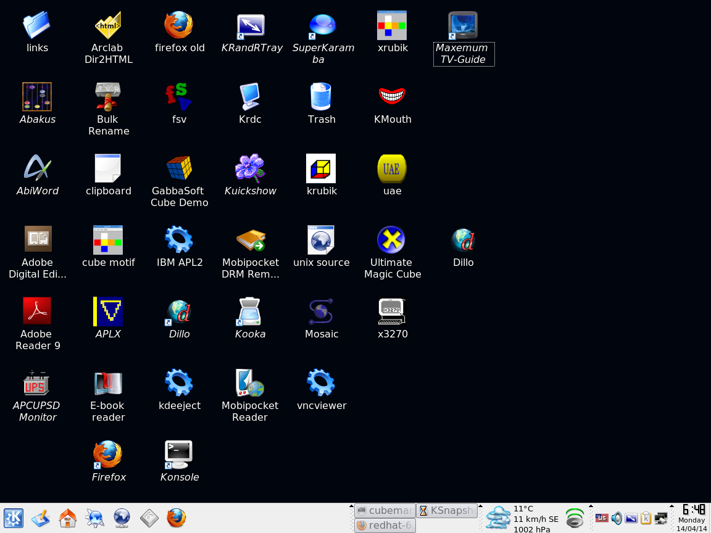
Task: Click the Trash bin icon
Action: (x=322, y=96)
